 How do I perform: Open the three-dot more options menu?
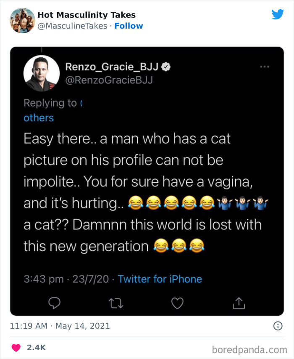click(265, 66)
